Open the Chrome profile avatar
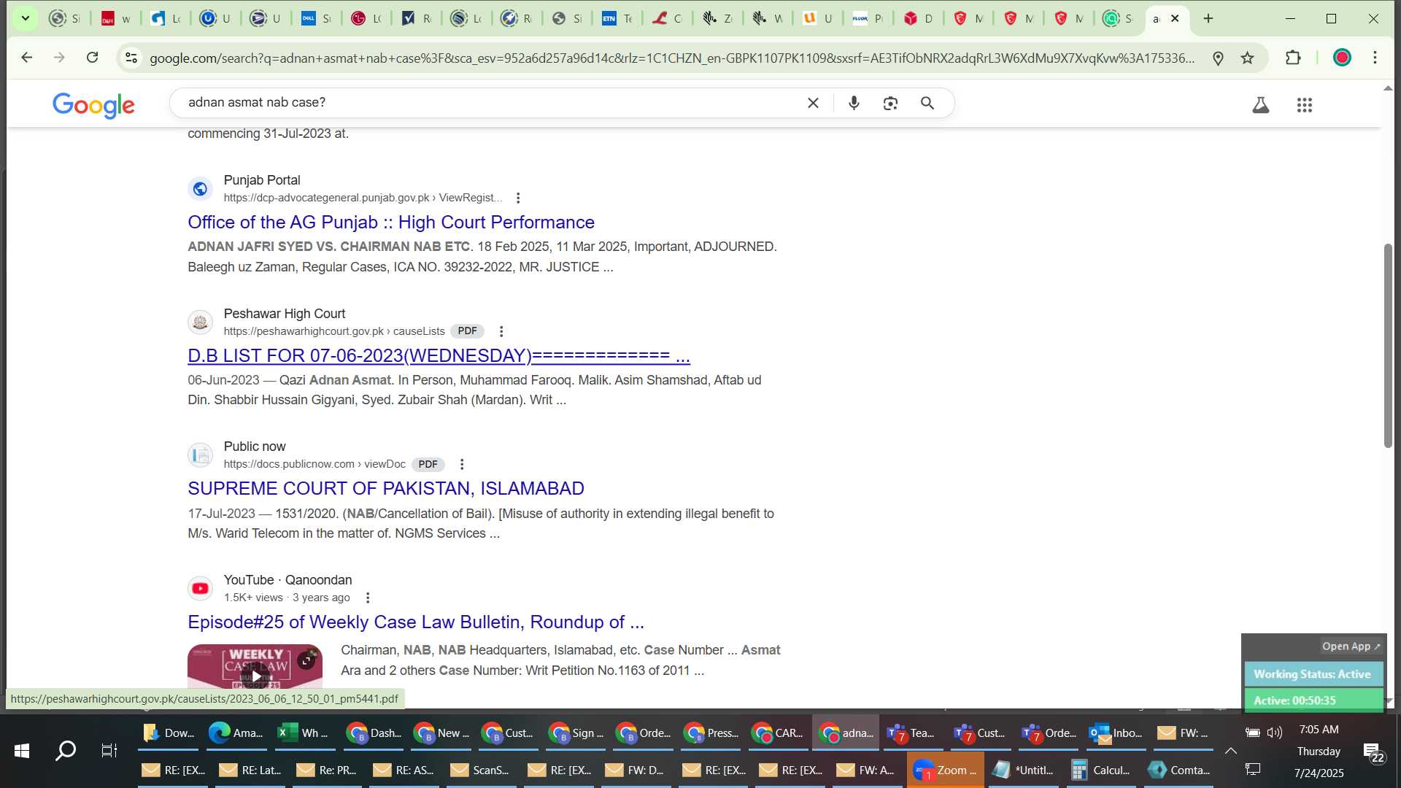 1342,58
